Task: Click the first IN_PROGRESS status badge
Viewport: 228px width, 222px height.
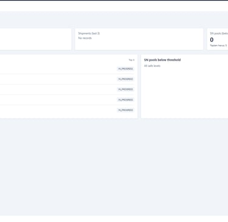Action: pos(125,69)
